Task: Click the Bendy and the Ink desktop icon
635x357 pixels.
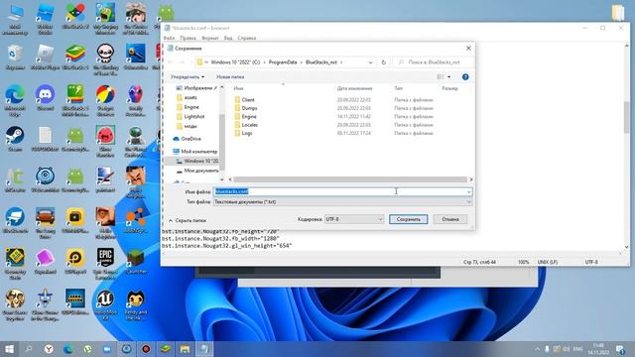Action: pos(136,304)
